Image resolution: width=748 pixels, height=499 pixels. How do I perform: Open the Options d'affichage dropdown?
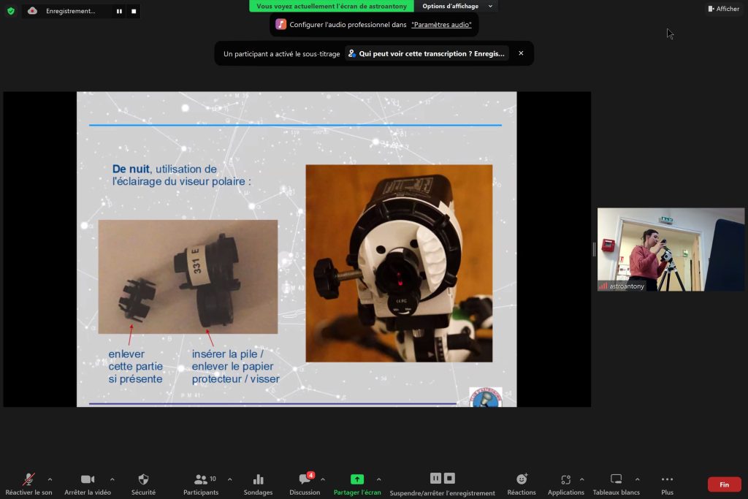coord(457,6)
